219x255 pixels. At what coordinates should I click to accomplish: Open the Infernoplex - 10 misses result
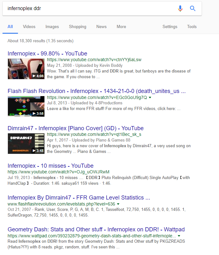click(x=50, y=166)
